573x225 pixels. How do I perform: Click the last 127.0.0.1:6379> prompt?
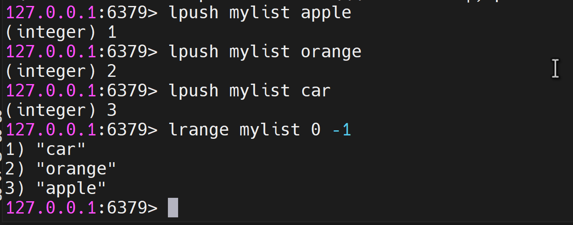pyautogui.click(x=82, y=208)
